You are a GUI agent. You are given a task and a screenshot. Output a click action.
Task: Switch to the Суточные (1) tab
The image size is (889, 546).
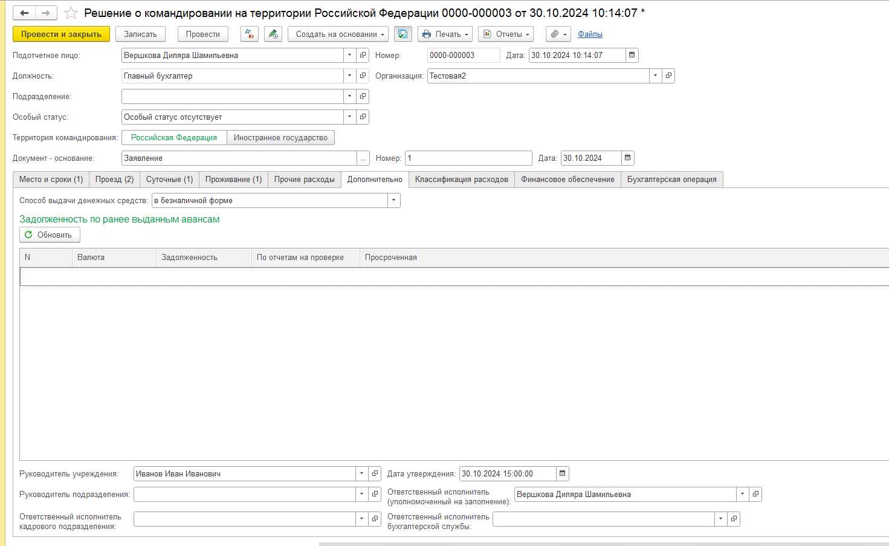click(169, 179)
